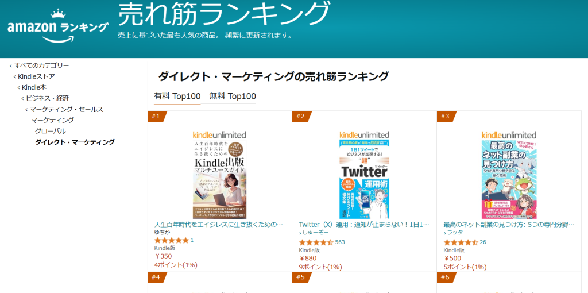Image resolution: width=588 pixels, height=293 pixels.
Task: Switch to the 無料 Top100 tab
Action: point(233,97)
